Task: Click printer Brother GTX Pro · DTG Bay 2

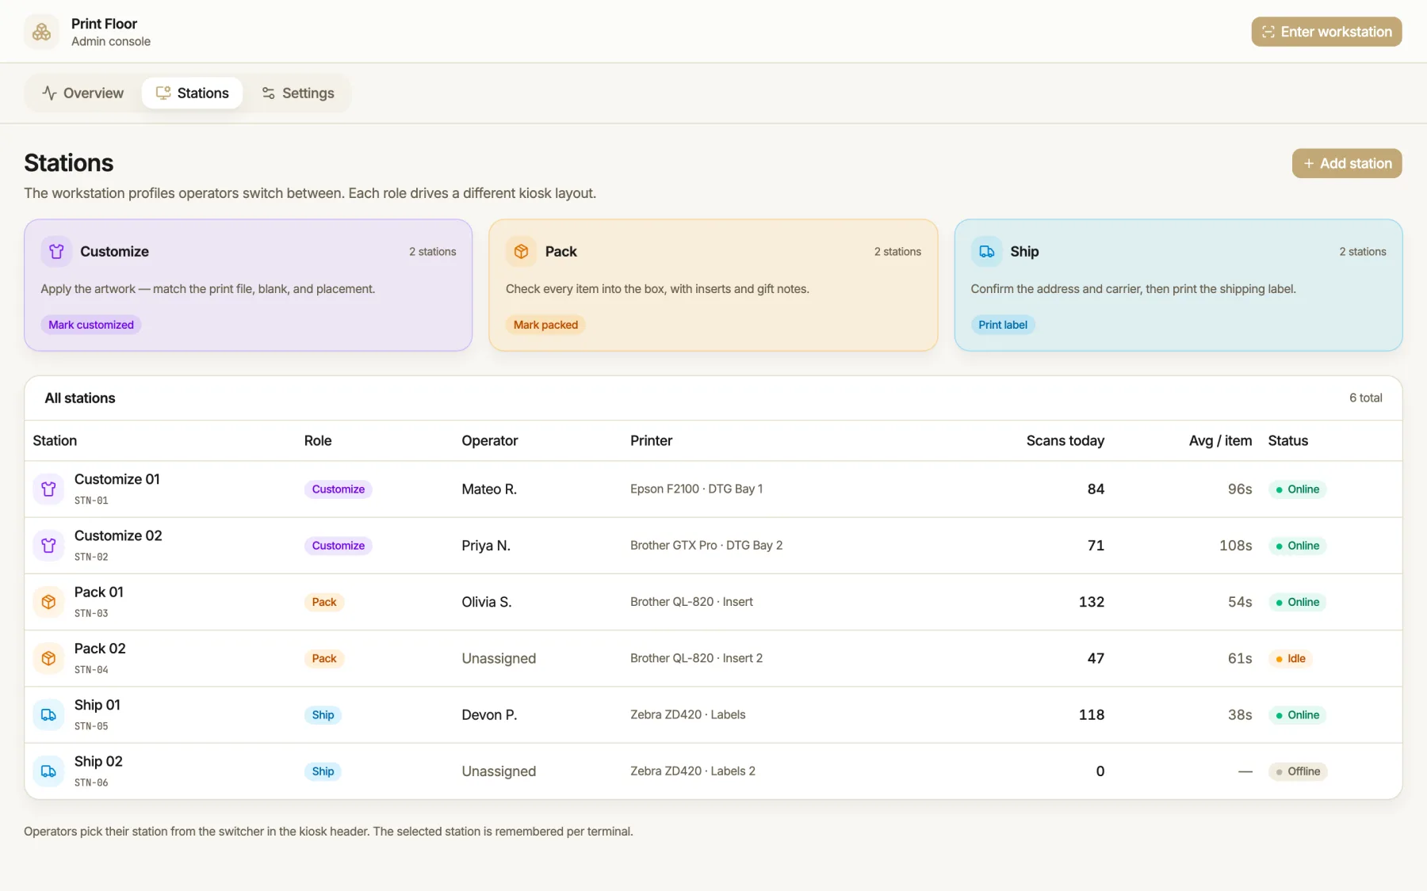Action: point(706,545)
